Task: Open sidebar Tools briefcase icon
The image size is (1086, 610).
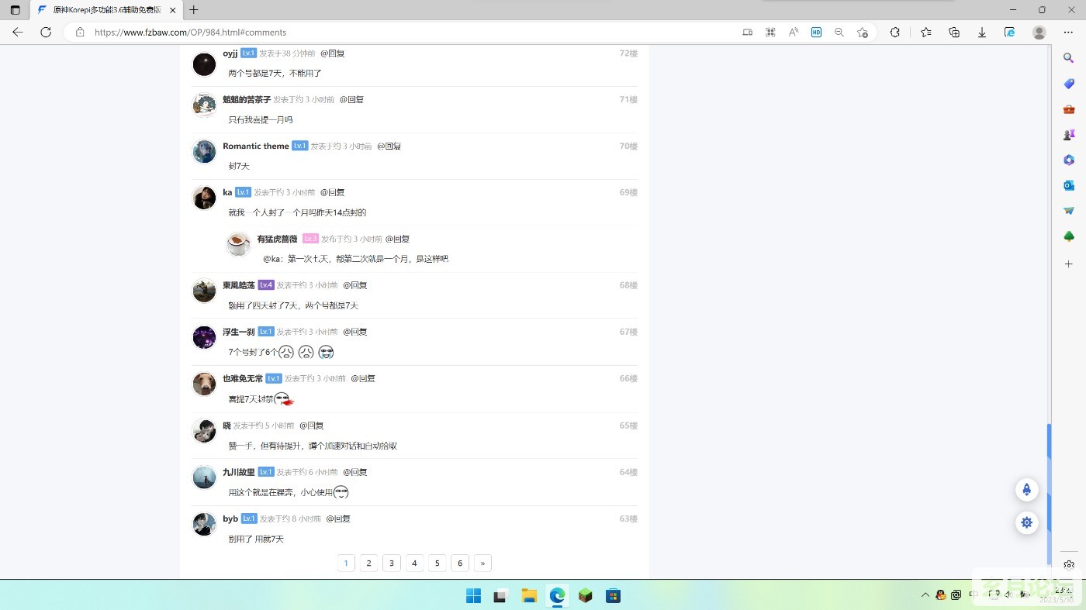Action: pyautogui.click(x=1069, y=109)
